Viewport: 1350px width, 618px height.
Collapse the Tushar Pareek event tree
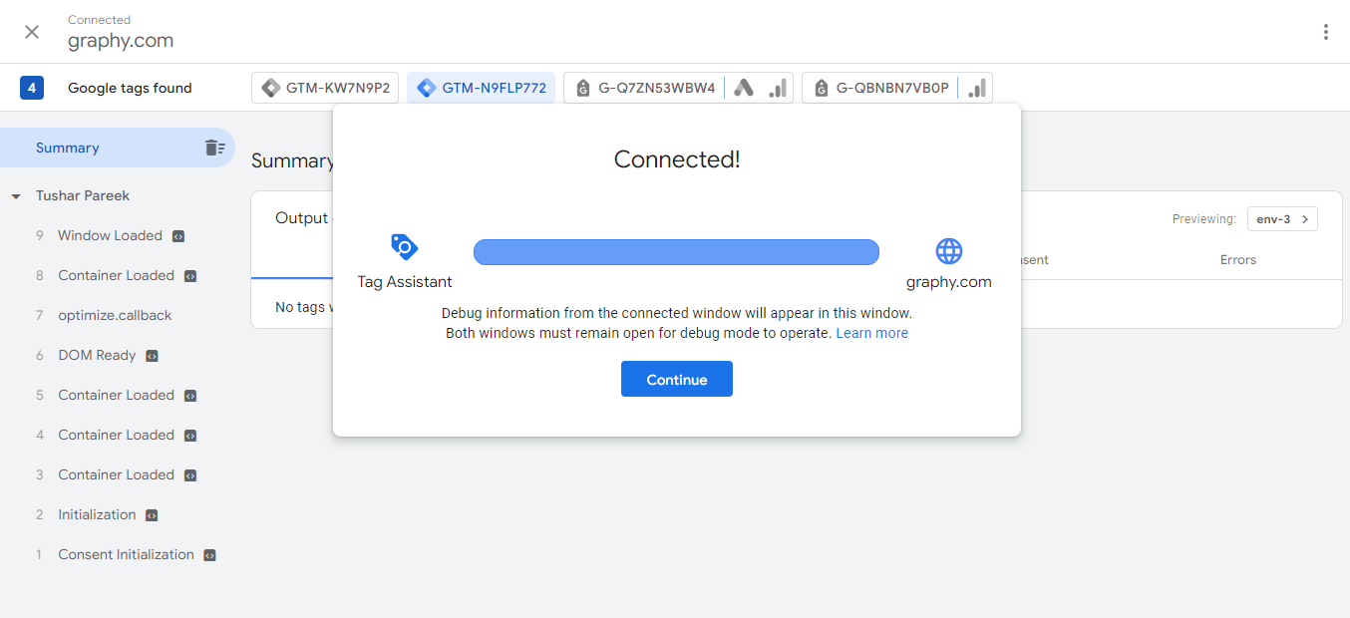click(x=16, y=196)
